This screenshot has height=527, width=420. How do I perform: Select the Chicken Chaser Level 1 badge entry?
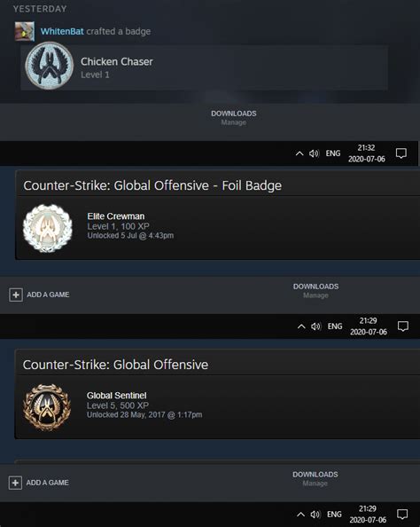[204, 67]
